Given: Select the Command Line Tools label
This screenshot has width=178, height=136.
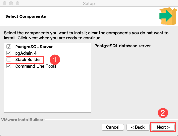Looking at the screenshot, I should 36,66.
